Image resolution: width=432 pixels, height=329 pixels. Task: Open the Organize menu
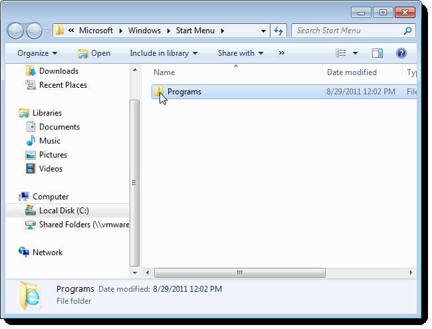[x=37, y=53]
